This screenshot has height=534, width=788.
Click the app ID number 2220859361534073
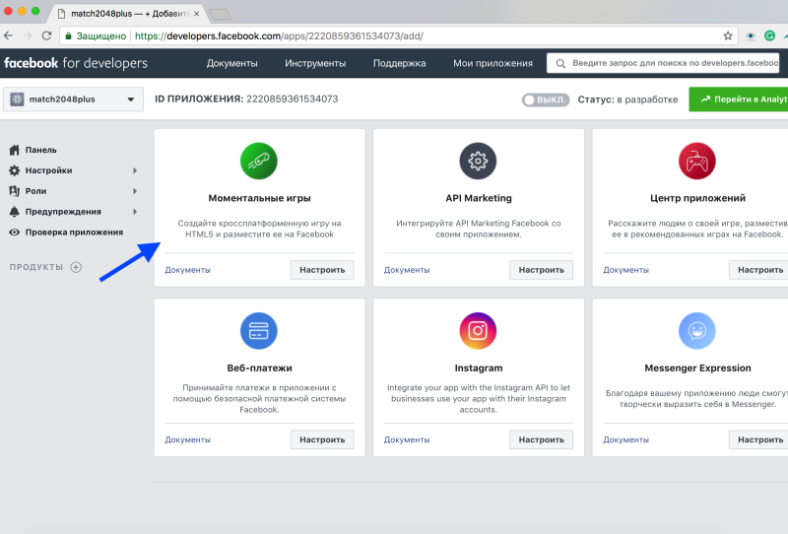292,100
